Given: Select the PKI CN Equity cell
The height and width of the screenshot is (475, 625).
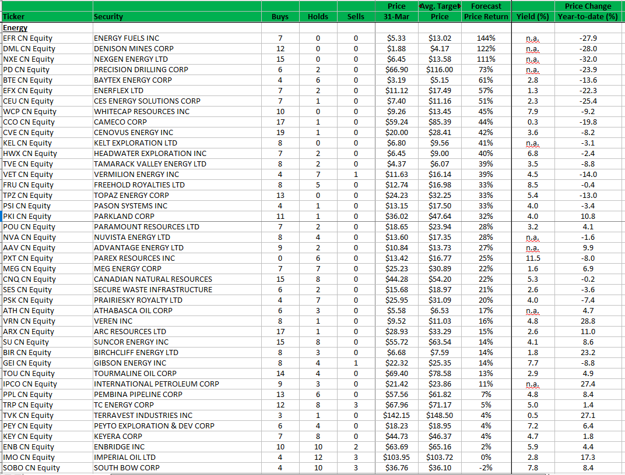Looking at the screenshot, I should [x=47, y=217].
